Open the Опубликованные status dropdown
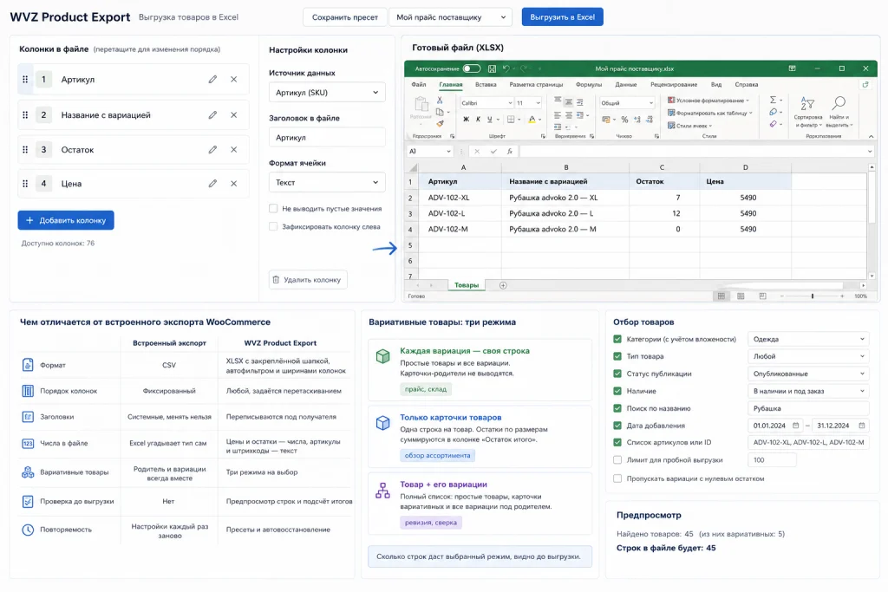The width and height of the screenshot is (888, 592). (808, 374)
